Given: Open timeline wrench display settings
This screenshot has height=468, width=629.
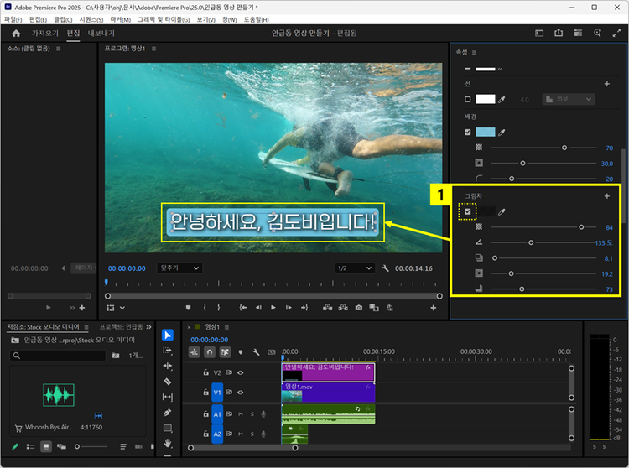Looking at the screenshot, I should click(x=255, y=352).
